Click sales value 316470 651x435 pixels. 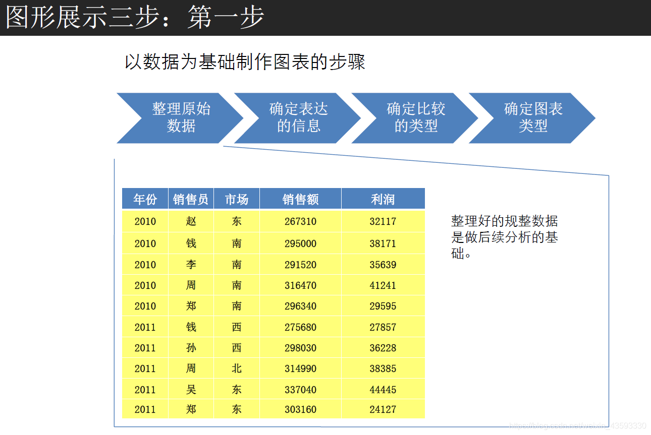[301, 285]
